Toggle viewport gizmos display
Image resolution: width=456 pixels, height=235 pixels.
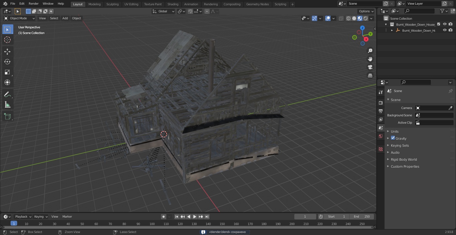click(x=314, y=18)
